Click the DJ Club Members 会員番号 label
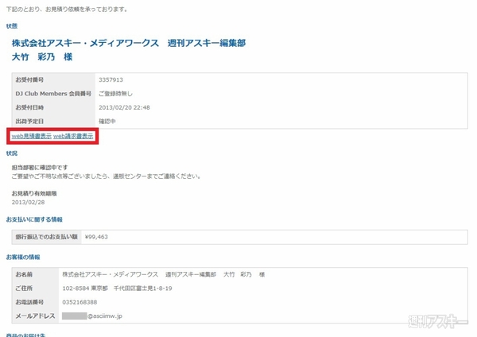The width and height of the screenshot is (477, 337). click(53, 94)
